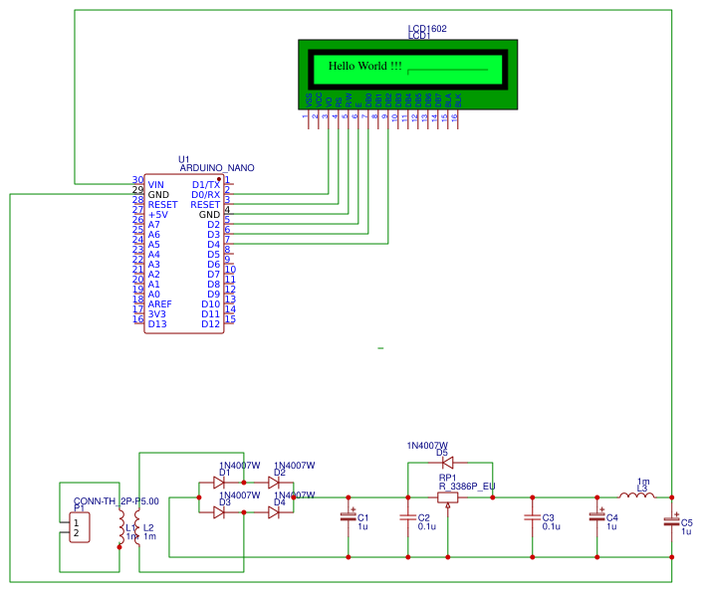Select the Arduino Nano U1 body
This screenshot has width=704, height=592.
click(x=184, y=254)
